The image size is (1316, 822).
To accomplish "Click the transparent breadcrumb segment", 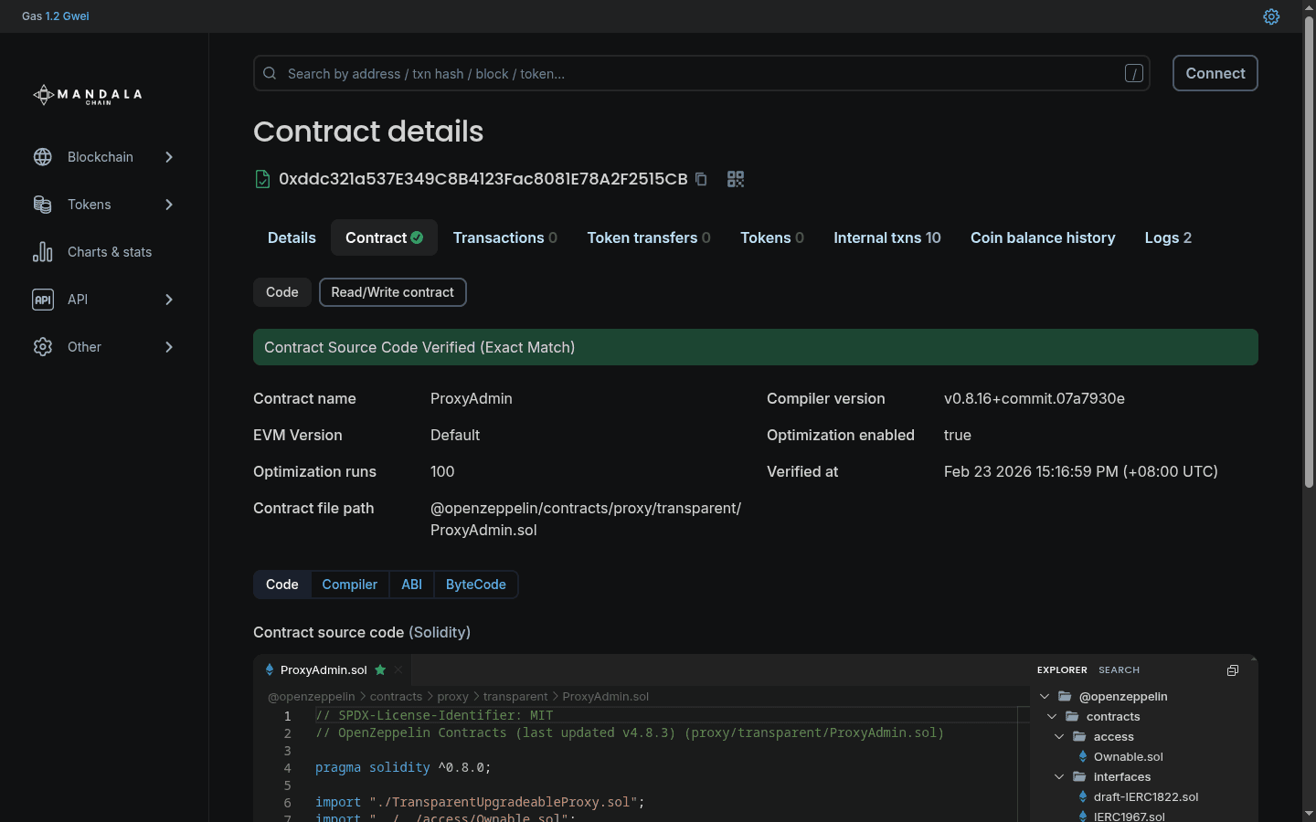I will tap(515, 696).
